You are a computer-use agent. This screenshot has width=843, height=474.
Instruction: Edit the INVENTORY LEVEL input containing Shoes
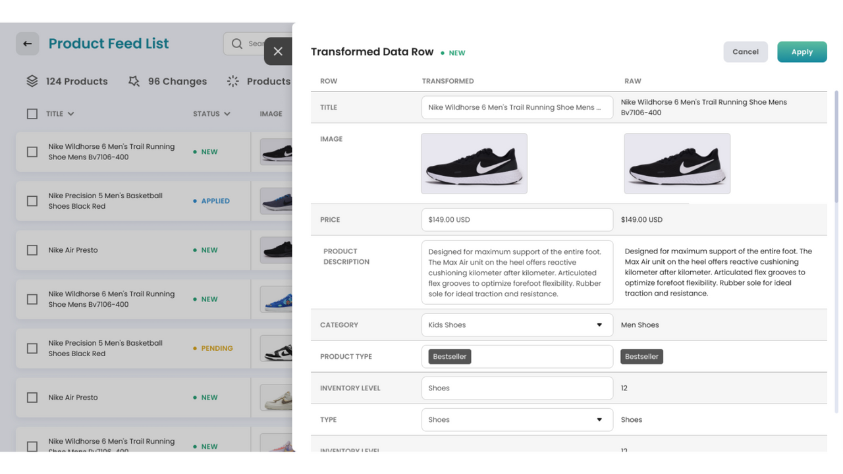517,388
